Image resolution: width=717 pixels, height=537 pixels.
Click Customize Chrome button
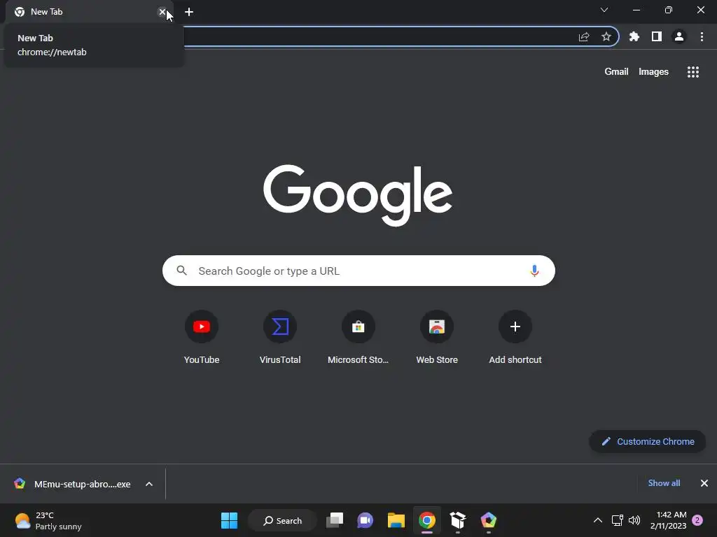coord(648,442)
